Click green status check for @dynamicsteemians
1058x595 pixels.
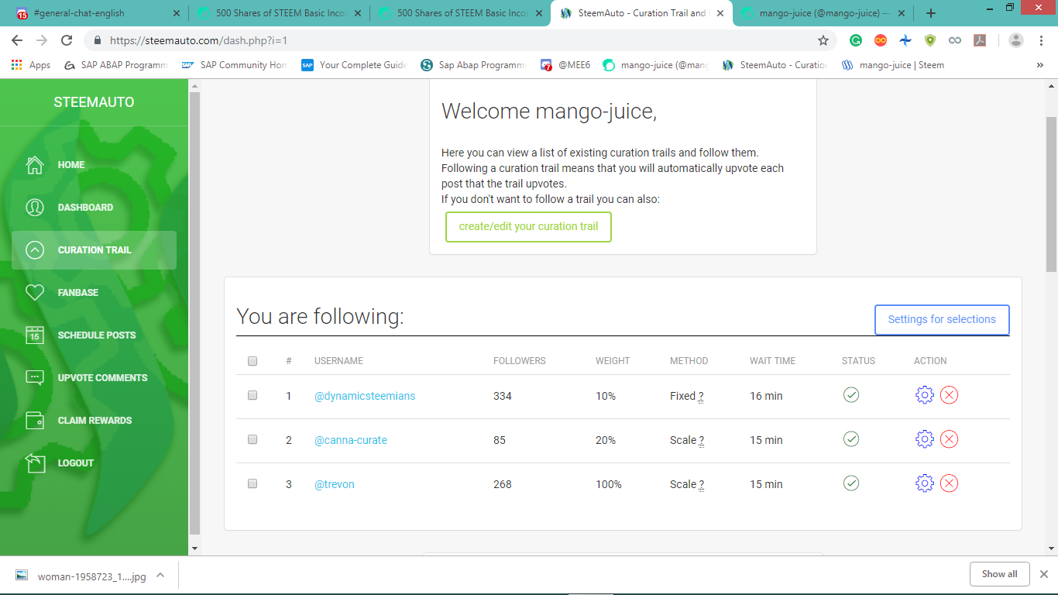[x=851, y=395]
